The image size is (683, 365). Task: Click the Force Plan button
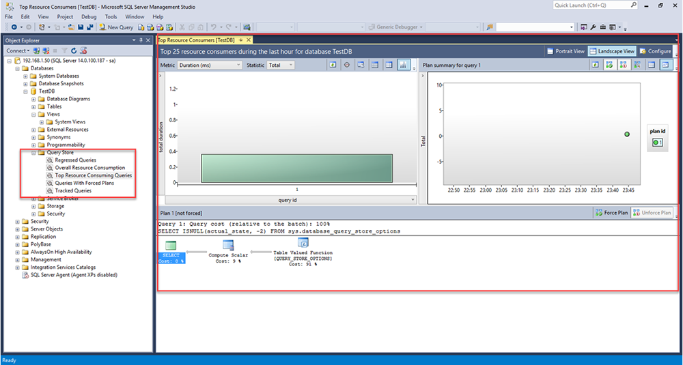pyautogui.click(x=611, y=213)
